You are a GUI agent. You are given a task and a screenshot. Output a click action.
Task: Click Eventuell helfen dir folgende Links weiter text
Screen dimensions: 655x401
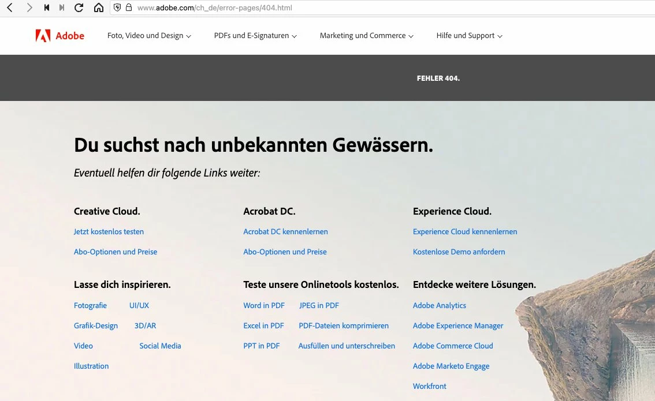(167, 173)
